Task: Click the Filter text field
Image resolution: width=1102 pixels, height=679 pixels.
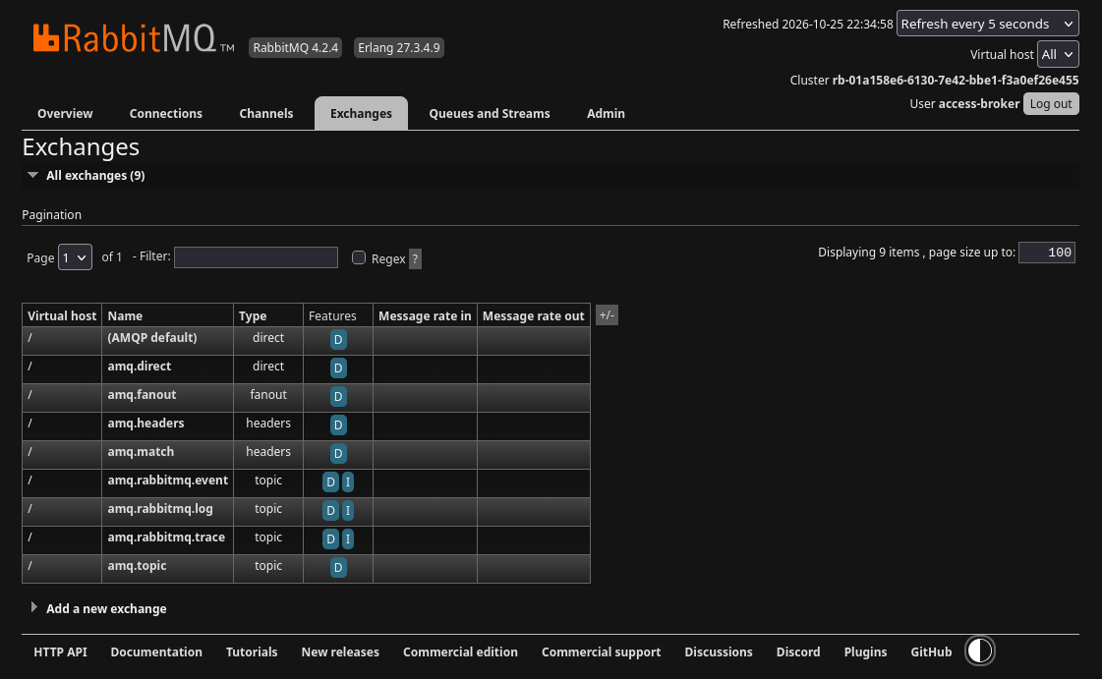Action: point(256,257)
